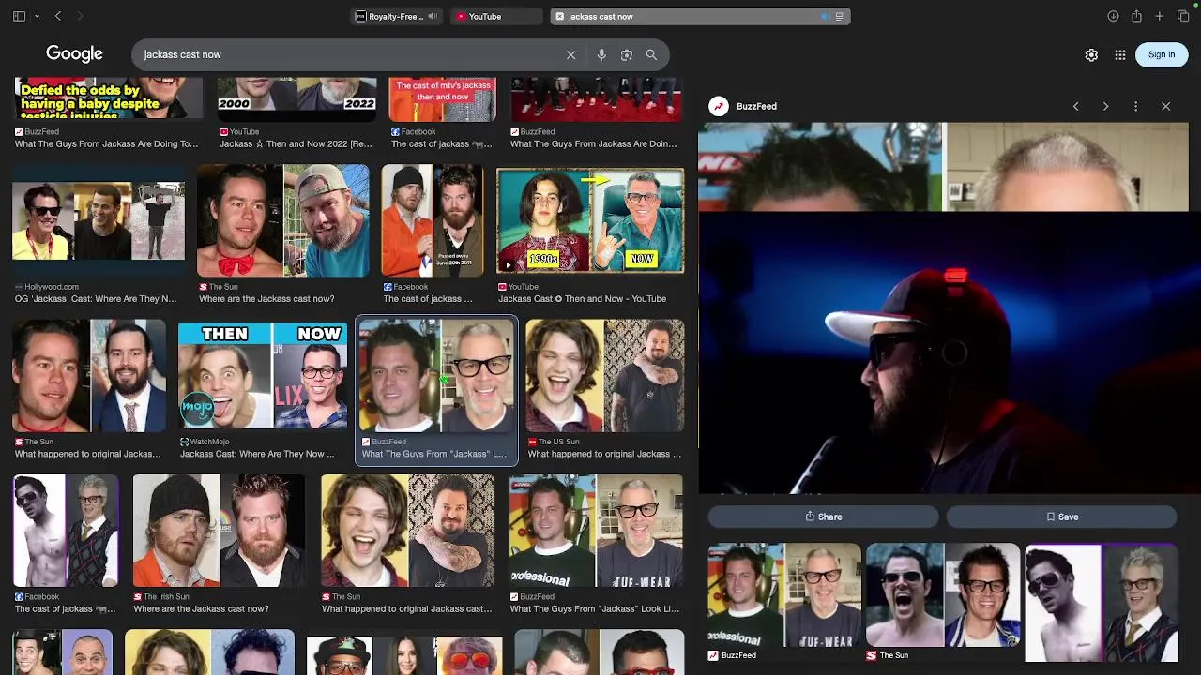
Task: Switch to the YouTube tab
Action: (x=494, y=16)
